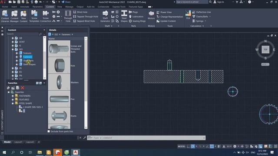The height and width of the screenshot is (156, 278).
Task: Open File Explorer from taskbar
Action: click(x=40, y=152)
